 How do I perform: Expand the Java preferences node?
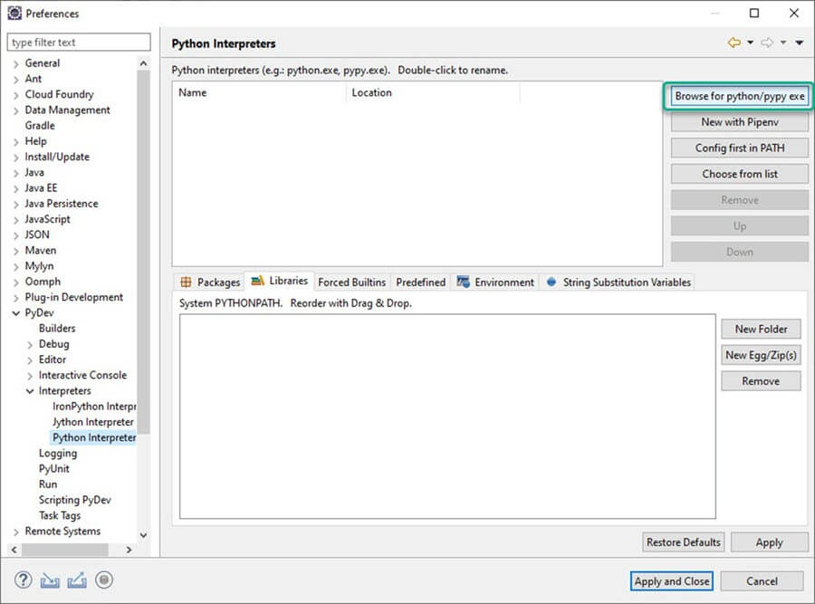(16, 173)
